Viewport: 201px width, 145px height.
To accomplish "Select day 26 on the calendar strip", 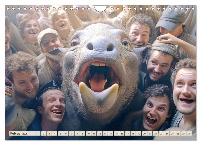I will pos(178,133).
